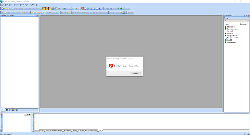Select User function in Edit Wizard list
Screen dimensions: 250x135
coord(230,42)
